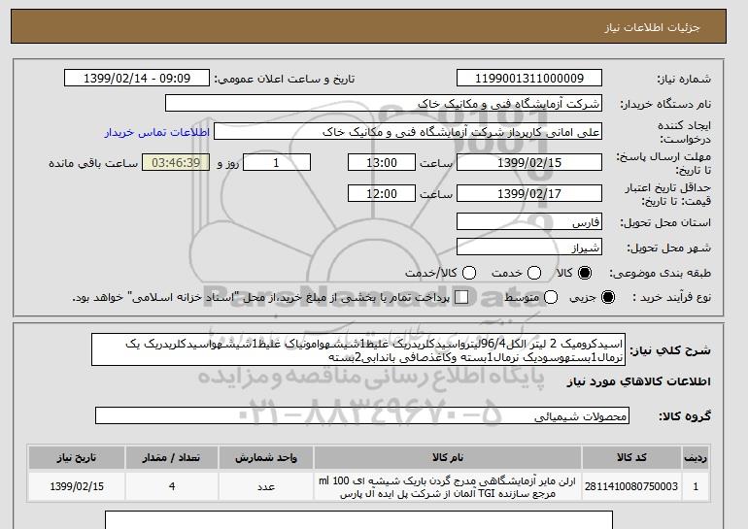This screenshot has height=529, width=748.
Task: Click the نام دستگاه خریدار field
Action: (x=384, y=104)
